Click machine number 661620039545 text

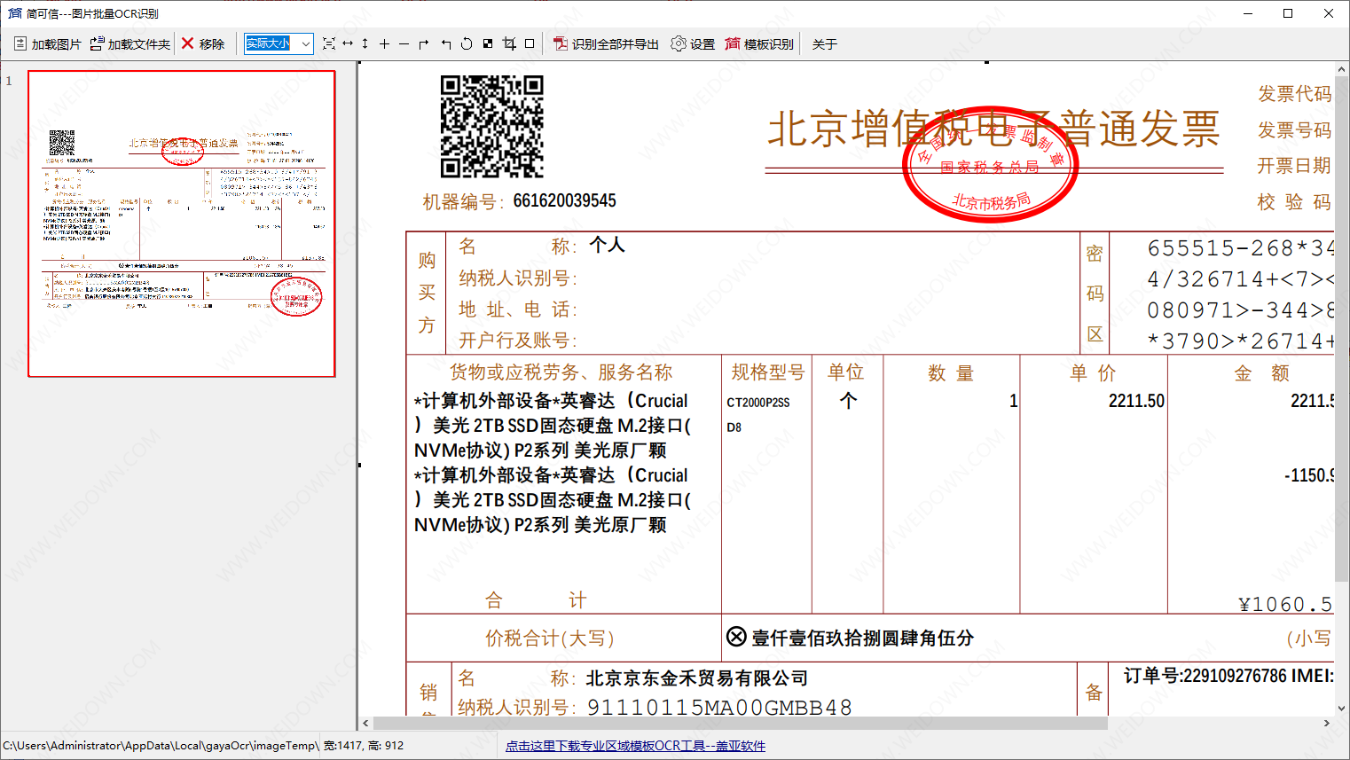click(564, 200)
